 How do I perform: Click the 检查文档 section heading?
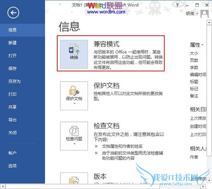tap(107, 126)
